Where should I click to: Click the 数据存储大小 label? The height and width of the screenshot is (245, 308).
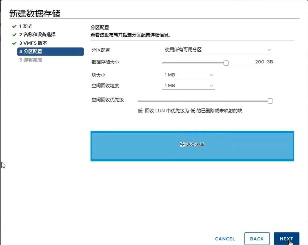[x=105, y=62]
